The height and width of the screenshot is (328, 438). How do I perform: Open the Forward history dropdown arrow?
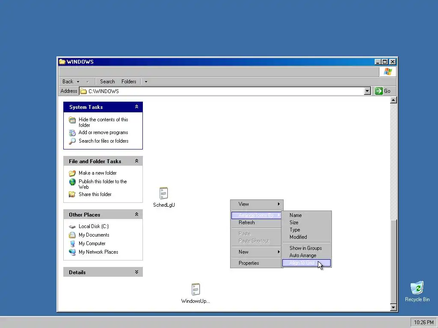pyautogui.click(x=87, y=82)
